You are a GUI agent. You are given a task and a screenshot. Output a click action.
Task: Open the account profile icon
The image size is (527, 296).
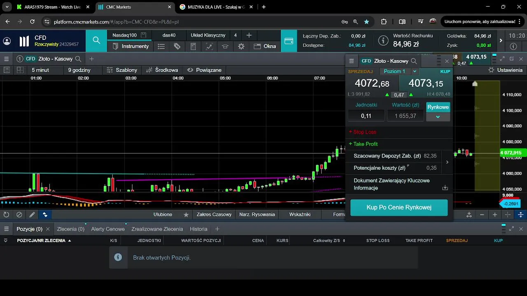7,41
